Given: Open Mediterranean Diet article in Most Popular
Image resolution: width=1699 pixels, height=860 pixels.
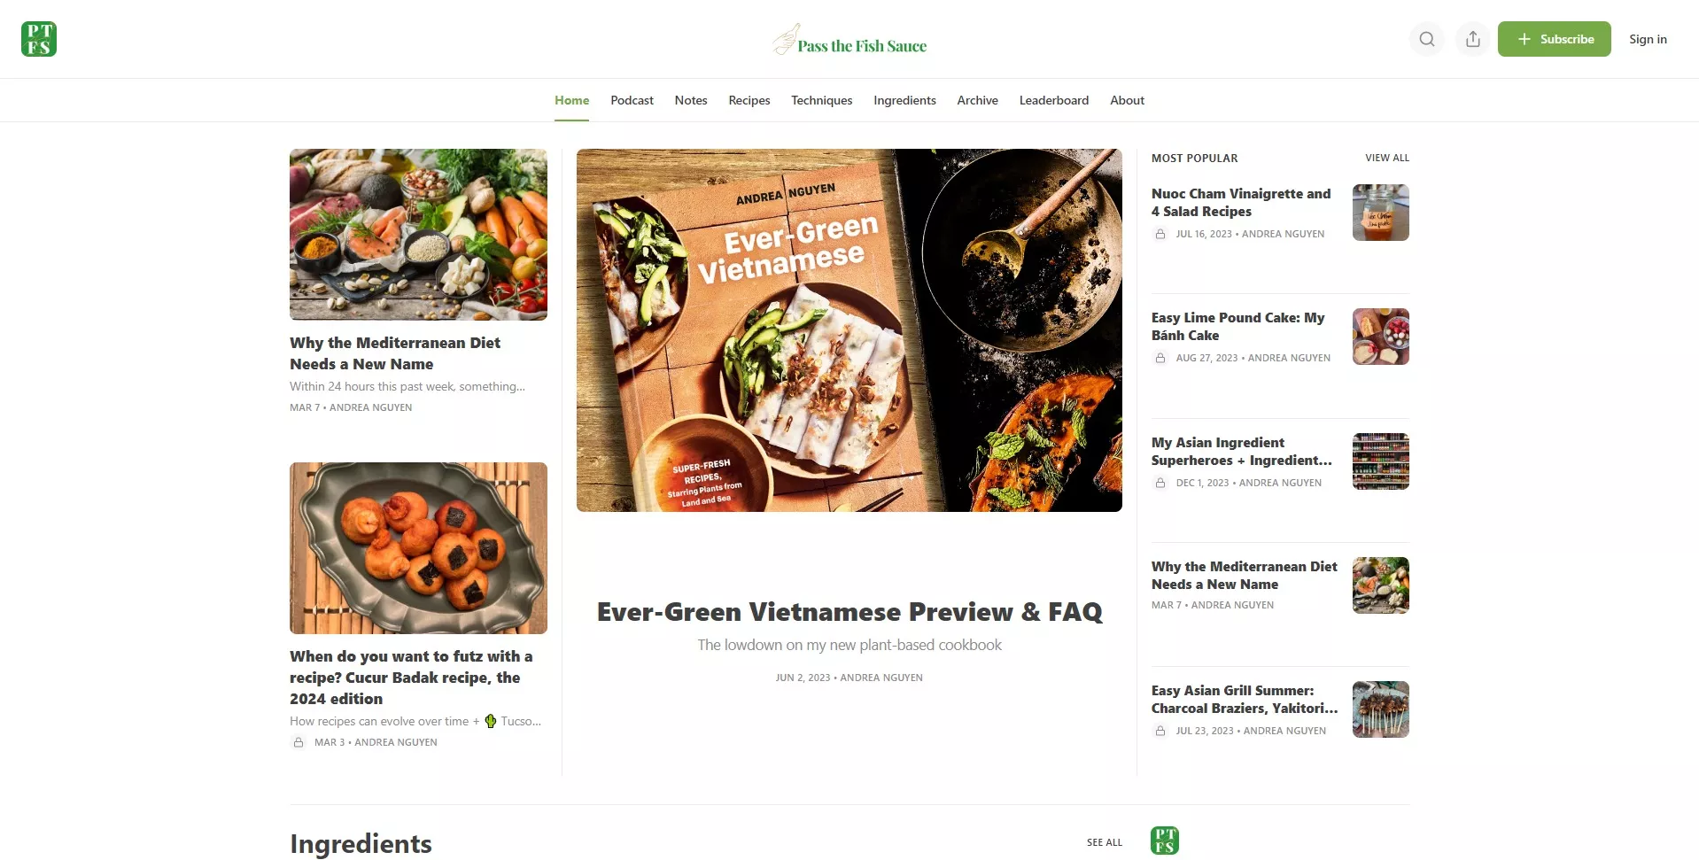Looking at the screenshot, I should (1245, 575).
